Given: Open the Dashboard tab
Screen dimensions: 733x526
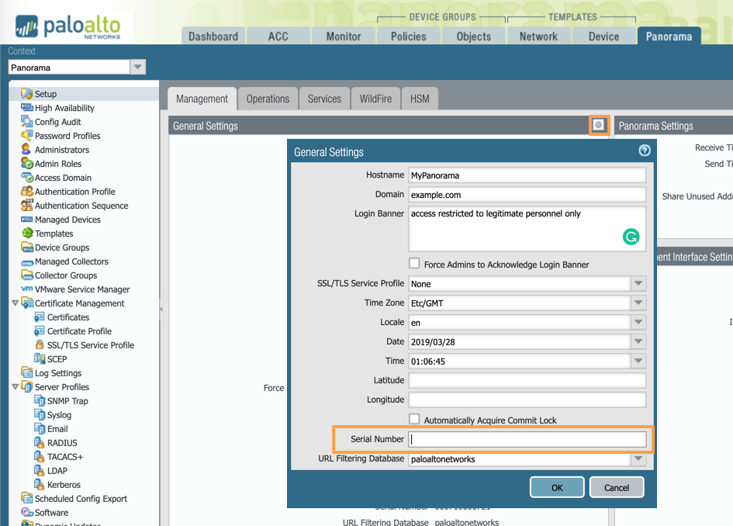Looking at the screenshot, I should pos(213,36).
